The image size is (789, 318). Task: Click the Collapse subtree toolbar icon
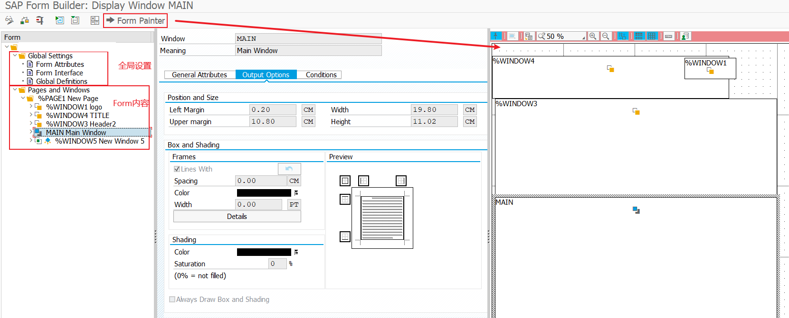(x=75, y=20)
